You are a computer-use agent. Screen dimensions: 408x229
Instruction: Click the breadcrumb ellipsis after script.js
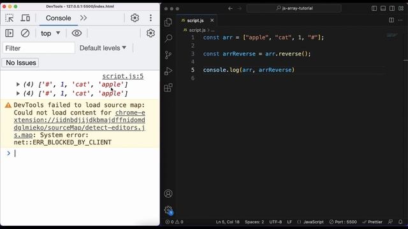click(x=213, y=31)
